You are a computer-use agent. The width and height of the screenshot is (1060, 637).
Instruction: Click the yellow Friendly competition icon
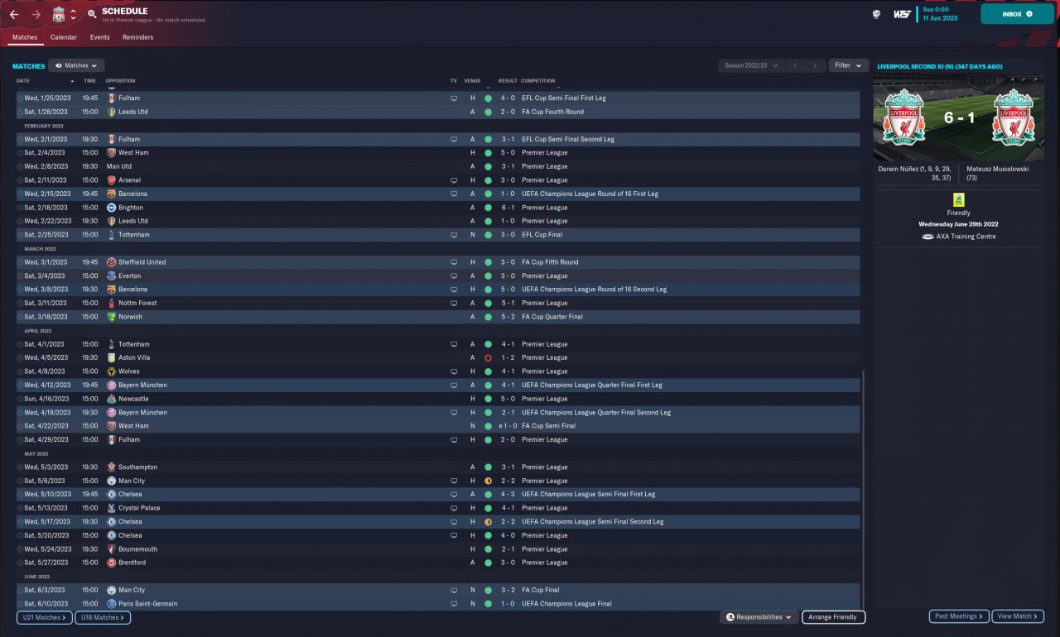(958, 200)
